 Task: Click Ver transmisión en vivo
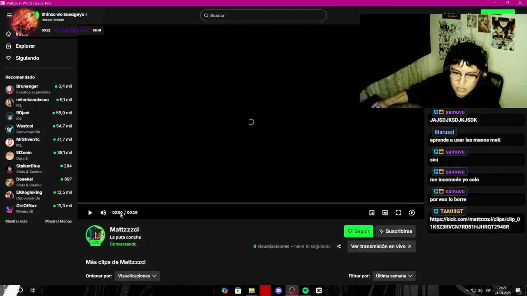click(381, 246)
